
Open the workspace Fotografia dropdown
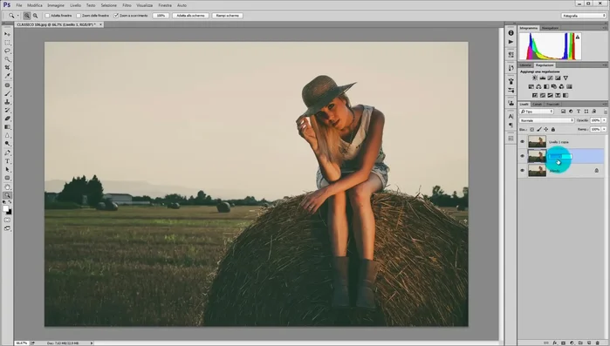click(x=584, y=16)
